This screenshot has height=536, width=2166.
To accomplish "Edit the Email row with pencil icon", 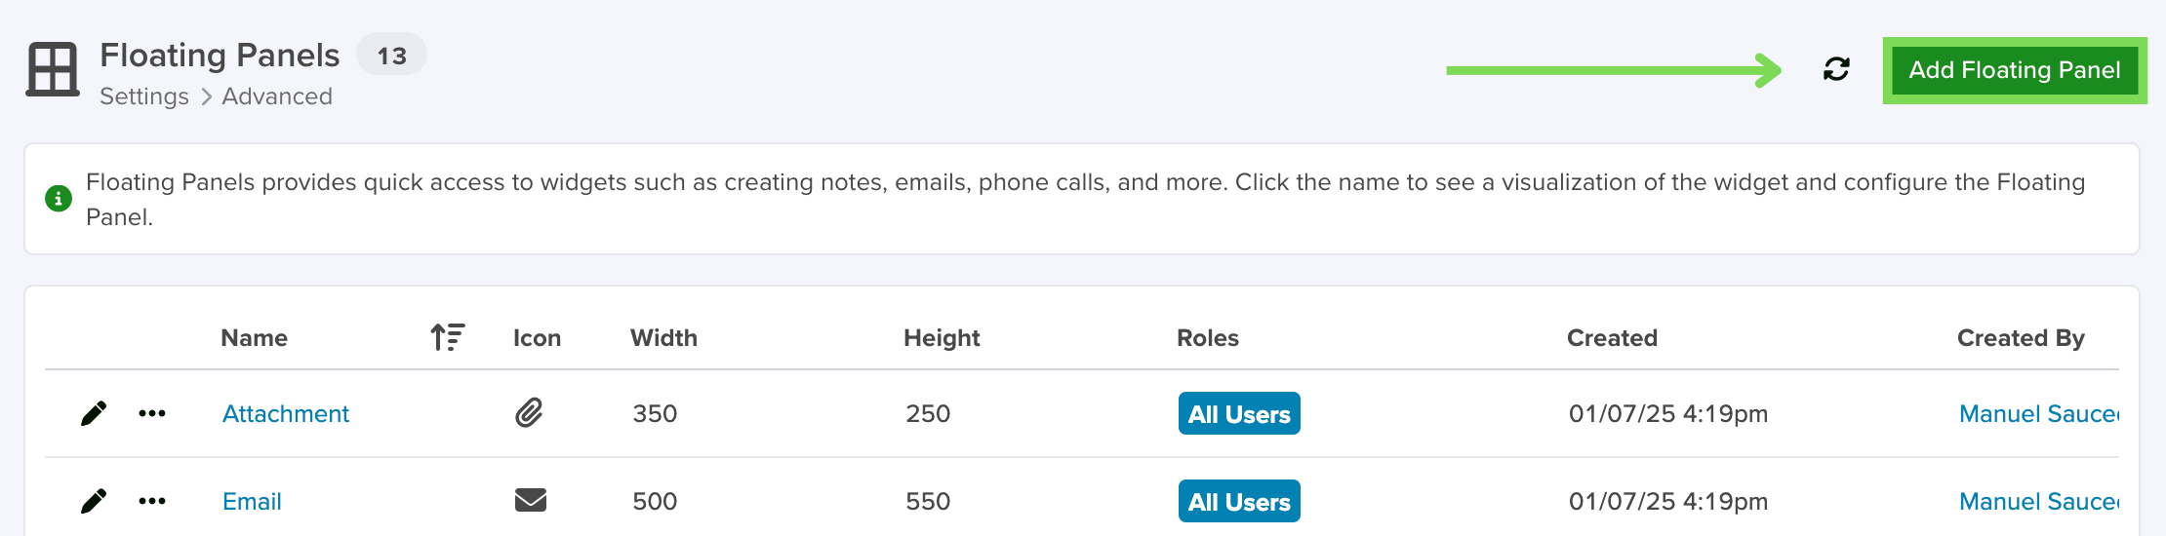I will 94,501.
